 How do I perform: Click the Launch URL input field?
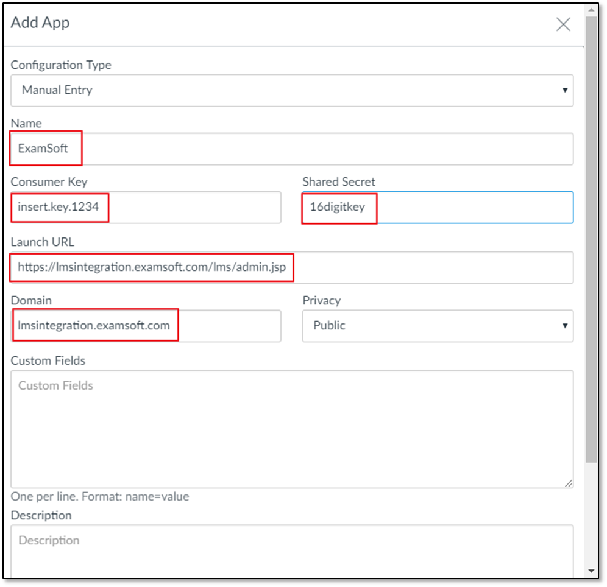[x=292, y=267]
